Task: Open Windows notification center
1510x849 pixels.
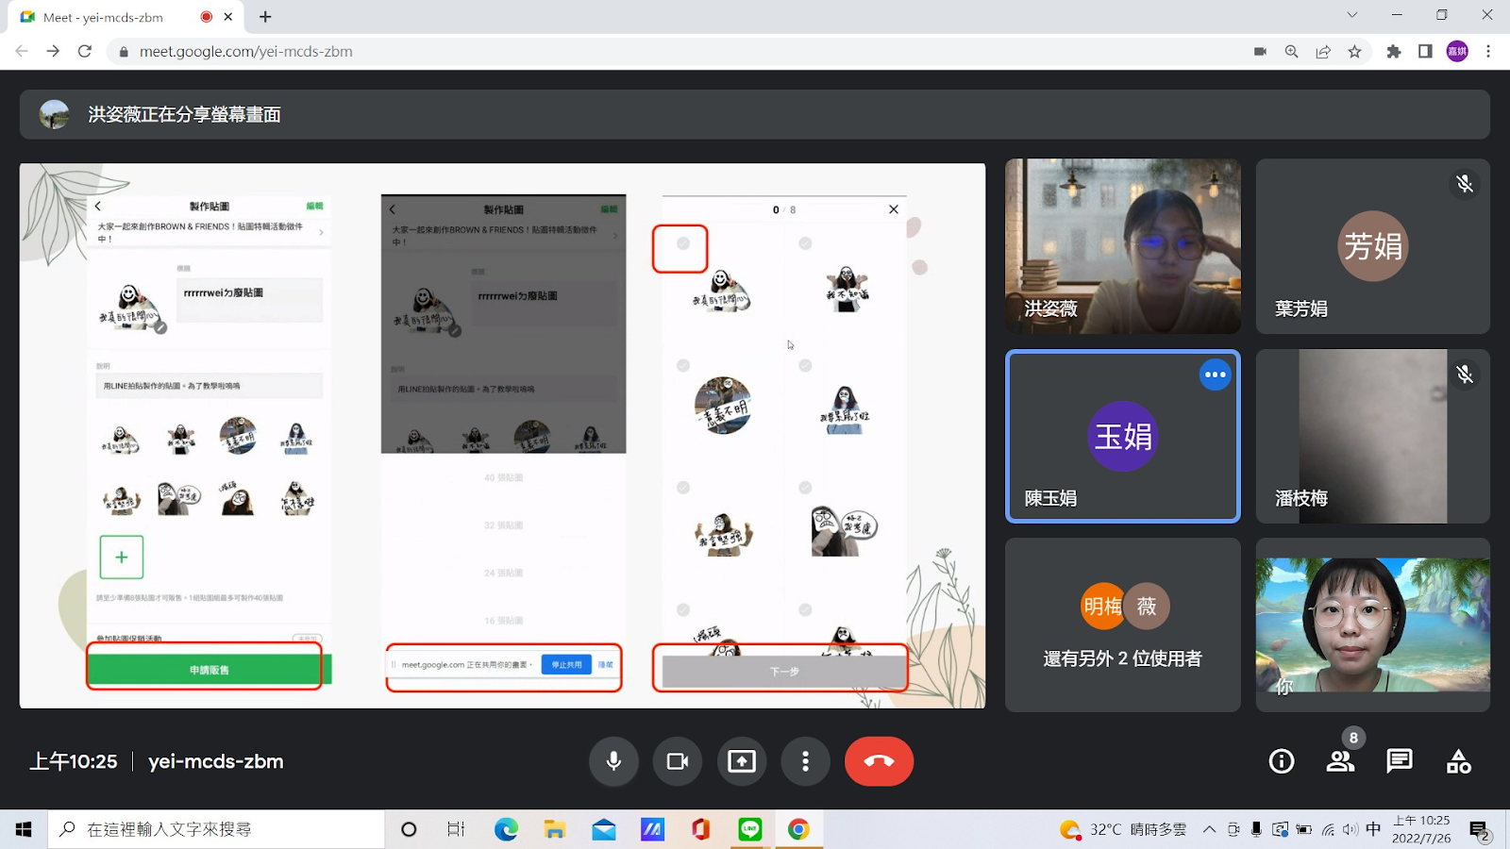Action: tap(1479, 829)
